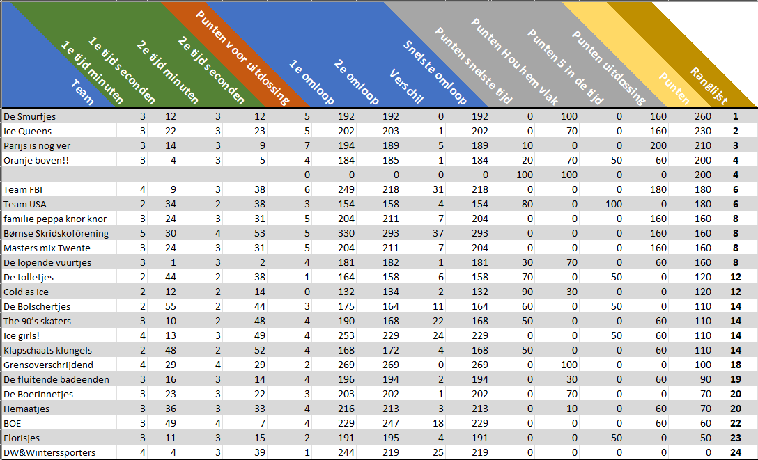
Task: Select the Parijs is nog ver cell
Action: coord(37,145)
